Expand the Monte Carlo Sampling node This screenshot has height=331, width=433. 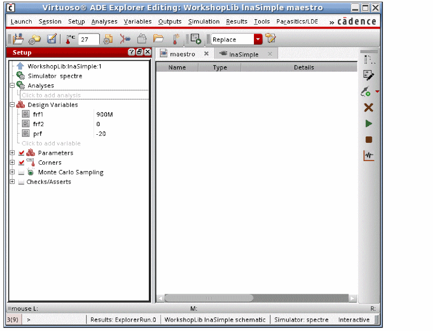point(12,172)
